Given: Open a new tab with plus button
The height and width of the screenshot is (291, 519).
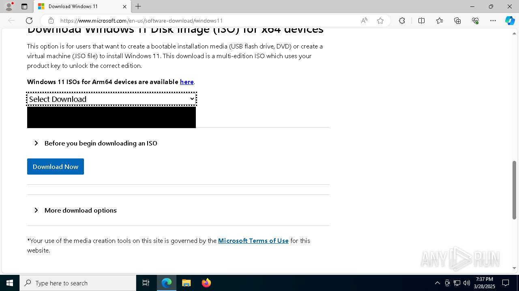Looking at the screenshot, I should pos(138,6).
